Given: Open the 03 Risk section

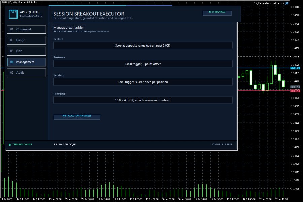Looking at the screenshot, I should [x=27, y=51].
